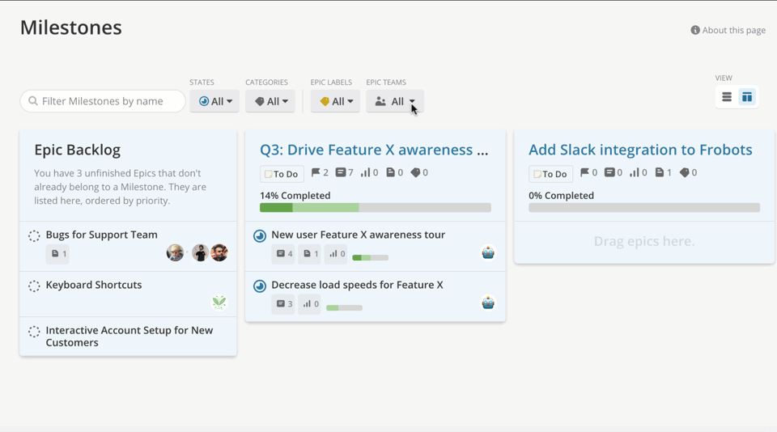Click the search magnifier icon in filter field

(x=33, y=101)
